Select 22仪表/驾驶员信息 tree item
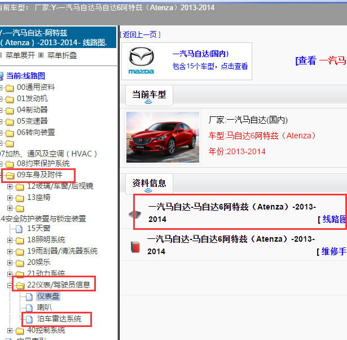The width and height of the screenshot is (347, 340). point(59,285)
